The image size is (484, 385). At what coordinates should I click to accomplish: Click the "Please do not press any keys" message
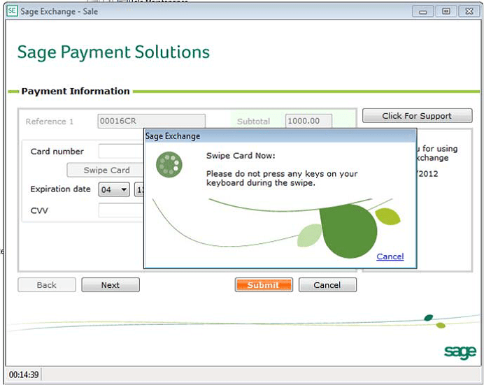point(282,178)
